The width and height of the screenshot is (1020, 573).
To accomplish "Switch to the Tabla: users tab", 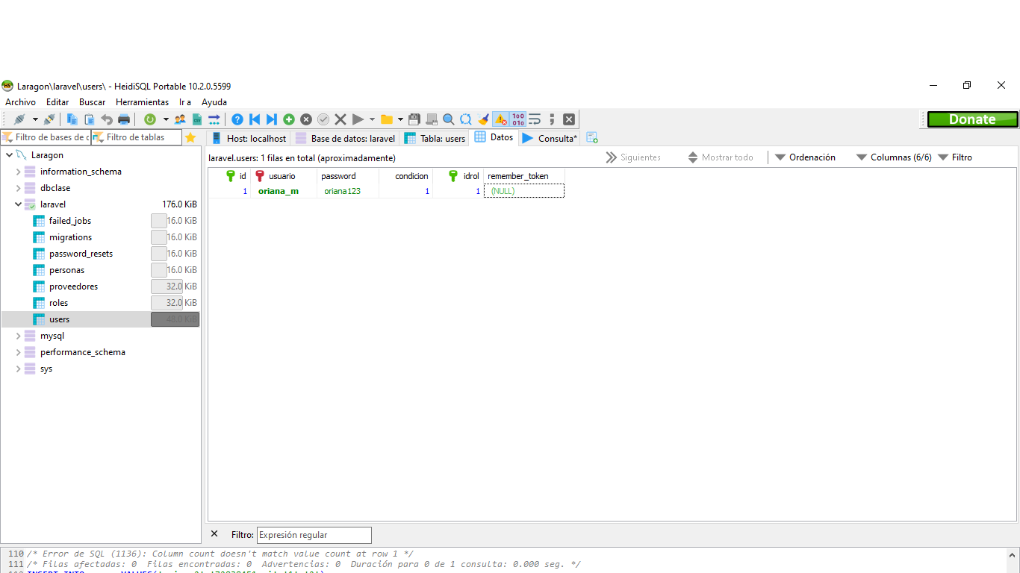I will tap(435, 138).
